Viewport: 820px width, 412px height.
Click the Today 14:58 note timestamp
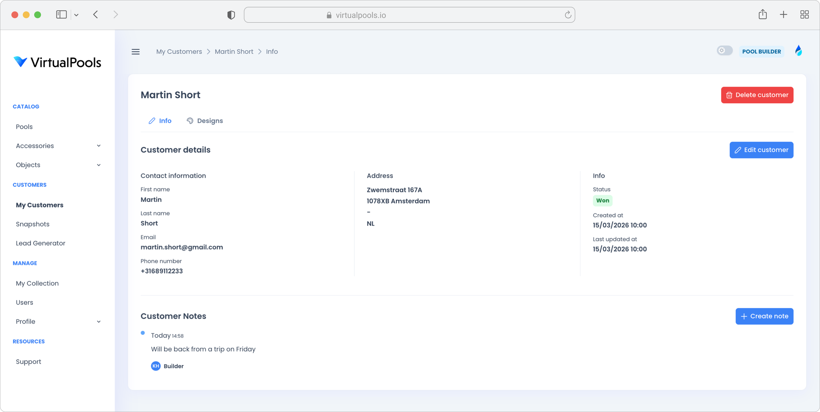(167, 336)
